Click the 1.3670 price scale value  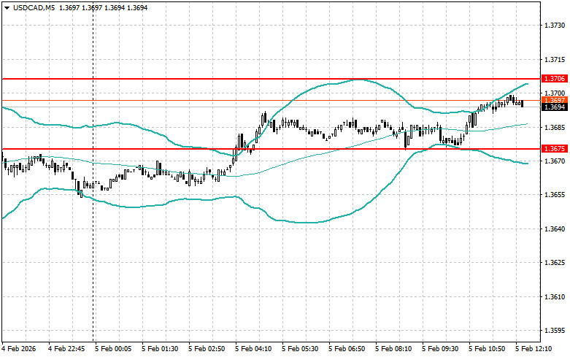pyautogui.click(x=555, y=161)
